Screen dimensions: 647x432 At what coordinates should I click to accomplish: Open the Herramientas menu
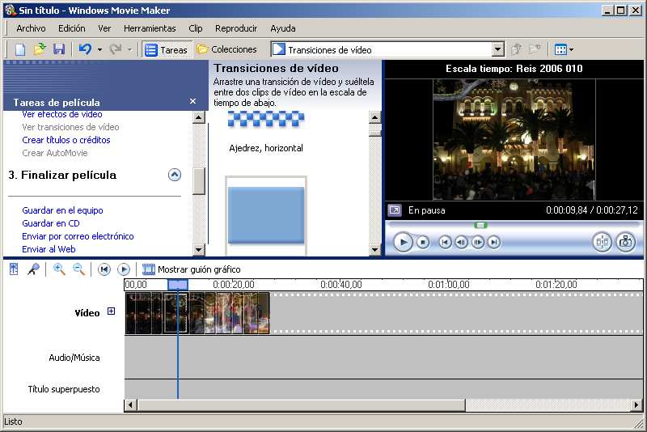click(150, 28)
